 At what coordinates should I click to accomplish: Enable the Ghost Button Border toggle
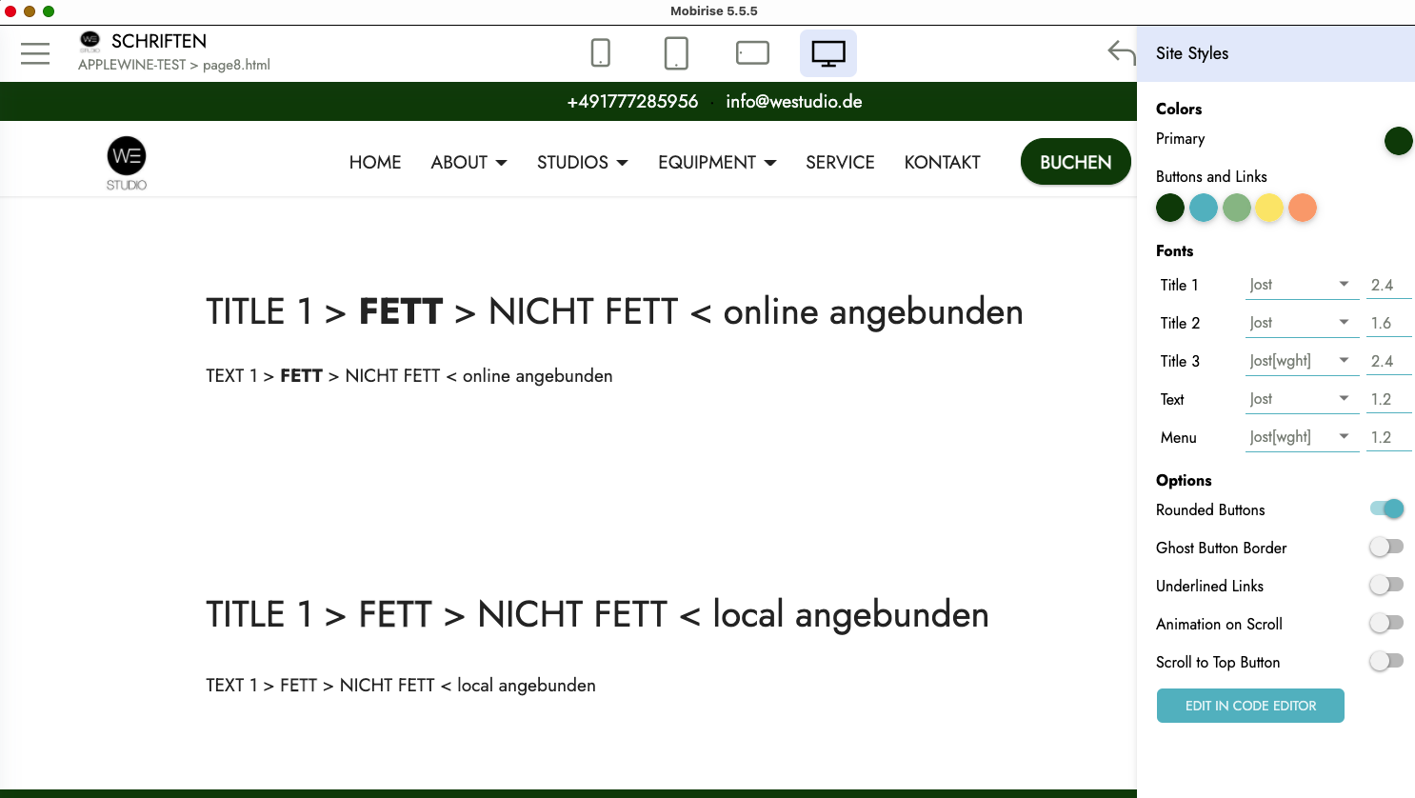click(x=1386, y=547)
